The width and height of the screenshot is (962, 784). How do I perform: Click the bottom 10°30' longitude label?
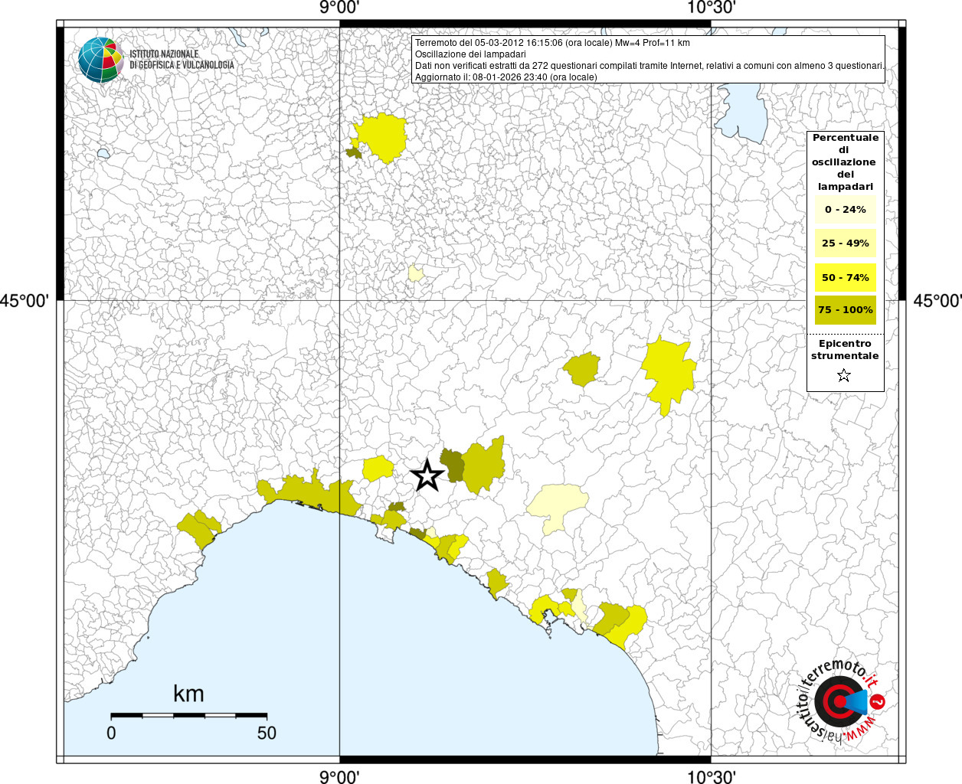(x=712, y=776)
